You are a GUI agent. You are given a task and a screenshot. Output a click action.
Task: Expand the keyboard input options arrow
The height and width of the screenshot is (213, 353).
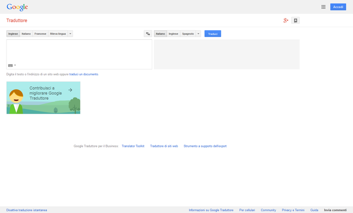coord(15,66)
